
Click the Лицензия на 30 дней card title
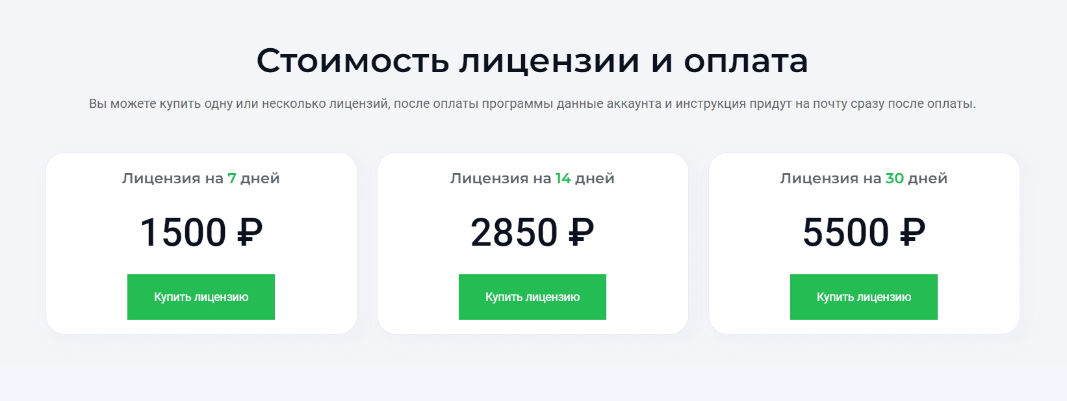click(x=863, y=178)
